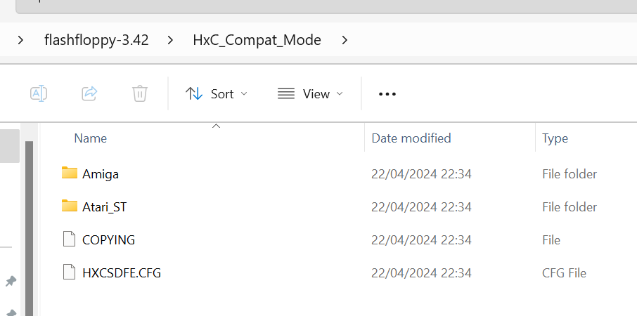Open the three-dot See more menu

(387, 94)
